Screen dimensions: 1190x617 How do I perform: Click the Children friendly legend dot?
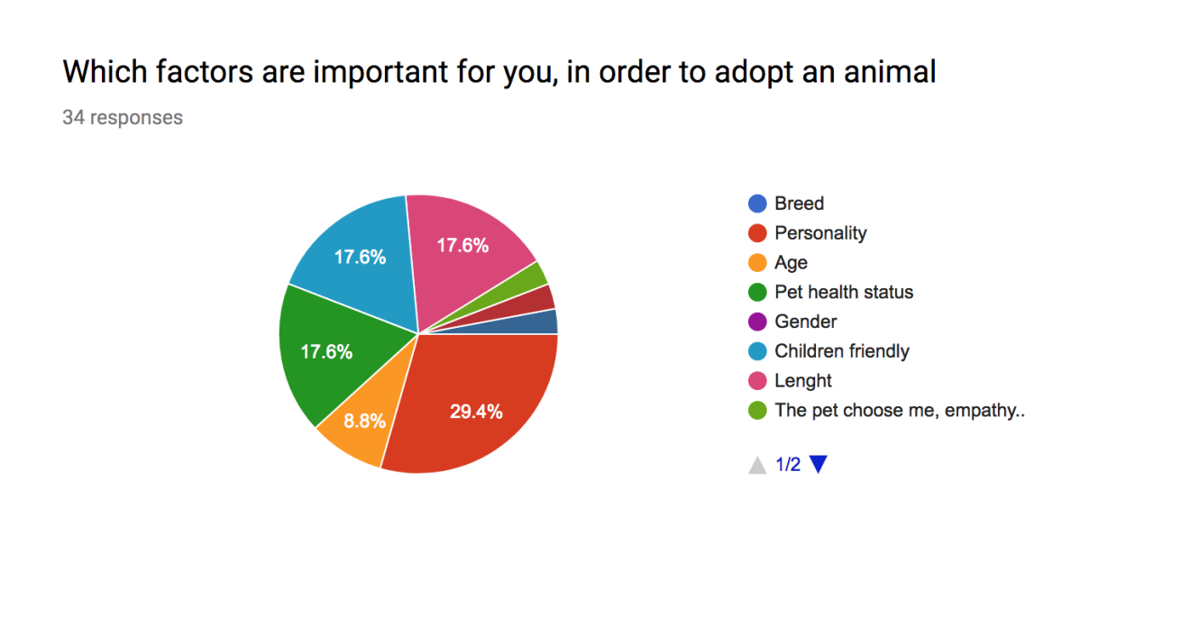click(x=757, y=351)
